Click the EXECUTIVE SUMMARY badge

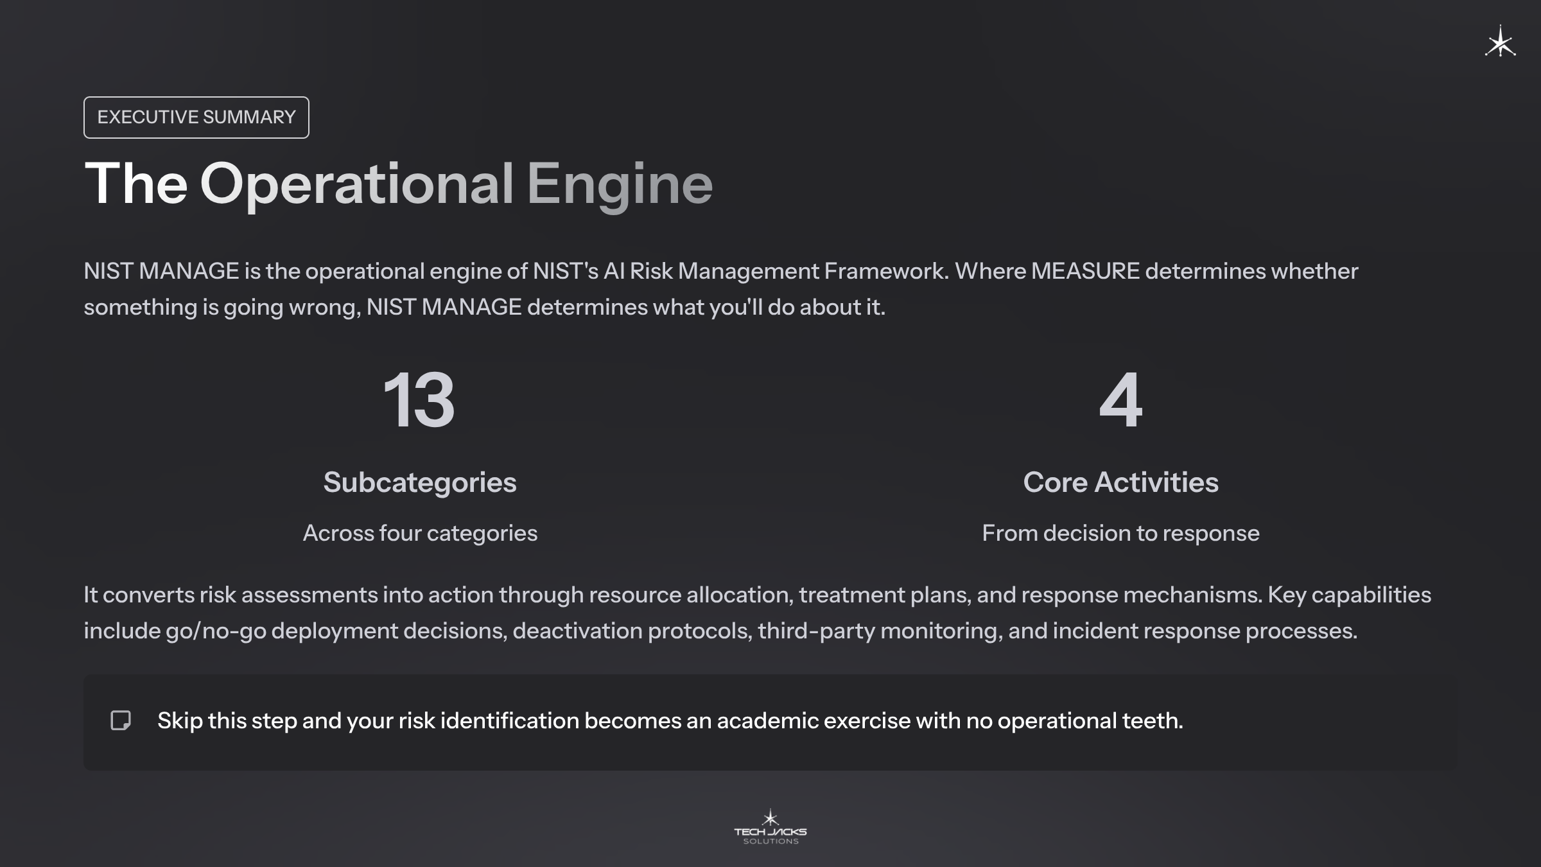[x=196, y=118]
